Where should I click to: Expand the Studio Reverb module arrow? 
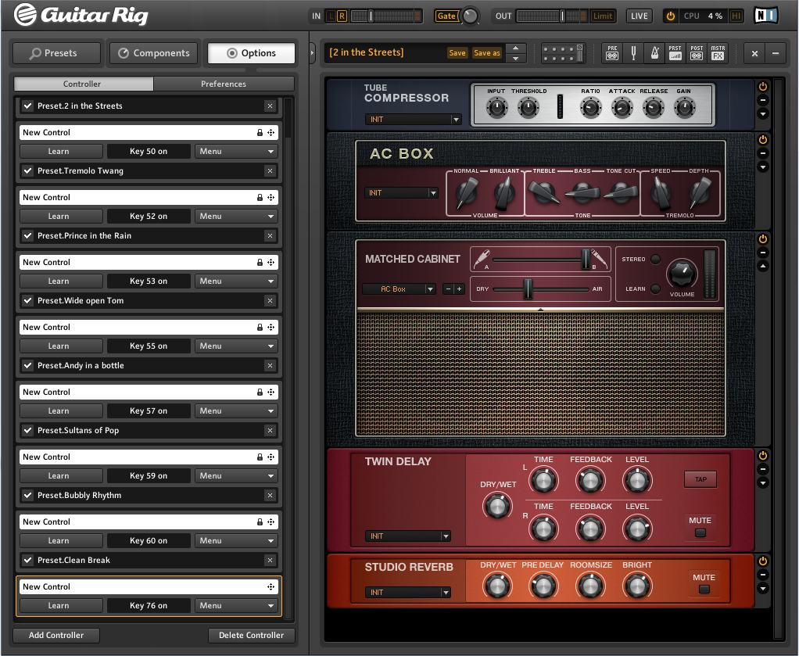(x=762, y=588)
